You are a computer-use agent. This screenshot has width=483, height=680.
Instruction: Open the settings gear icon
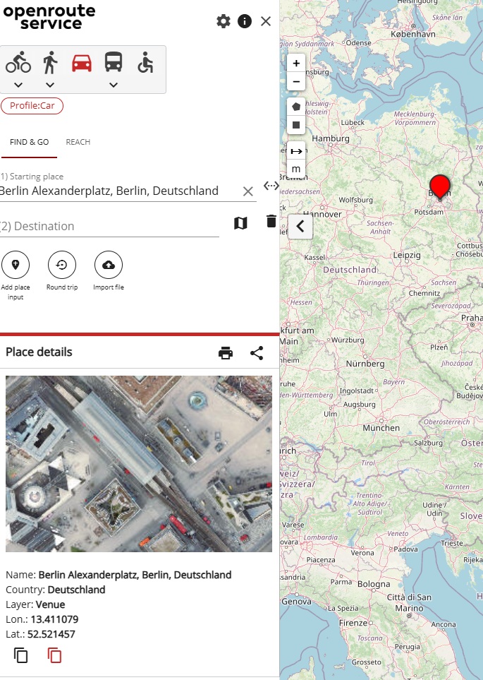pos(224,21)
